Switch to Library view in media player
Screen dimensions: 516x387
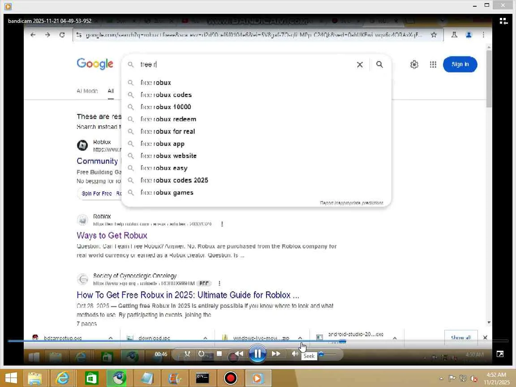[x=503, y=21]
